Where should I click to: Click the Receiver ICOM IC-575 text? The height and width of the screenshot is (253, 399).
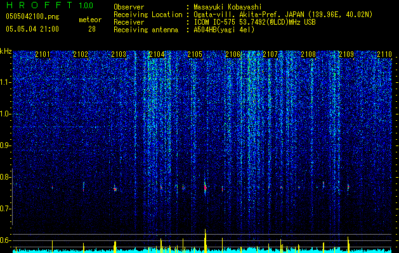(x=254, y=22)
